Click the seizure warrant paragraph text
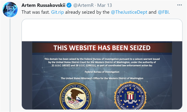 pos(101,59)
